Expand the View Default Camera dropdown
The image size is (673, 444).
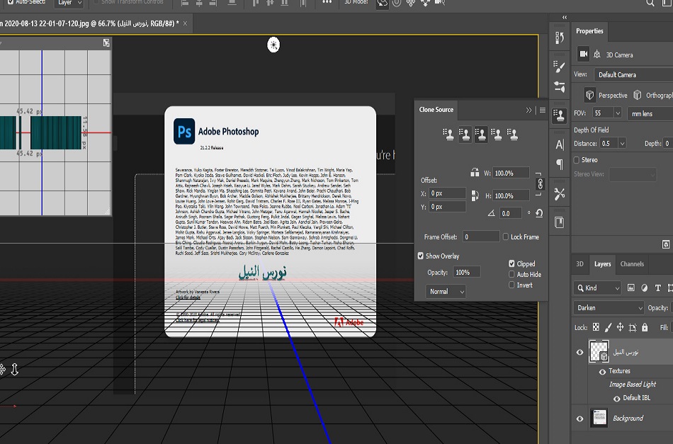coord(633,74)
